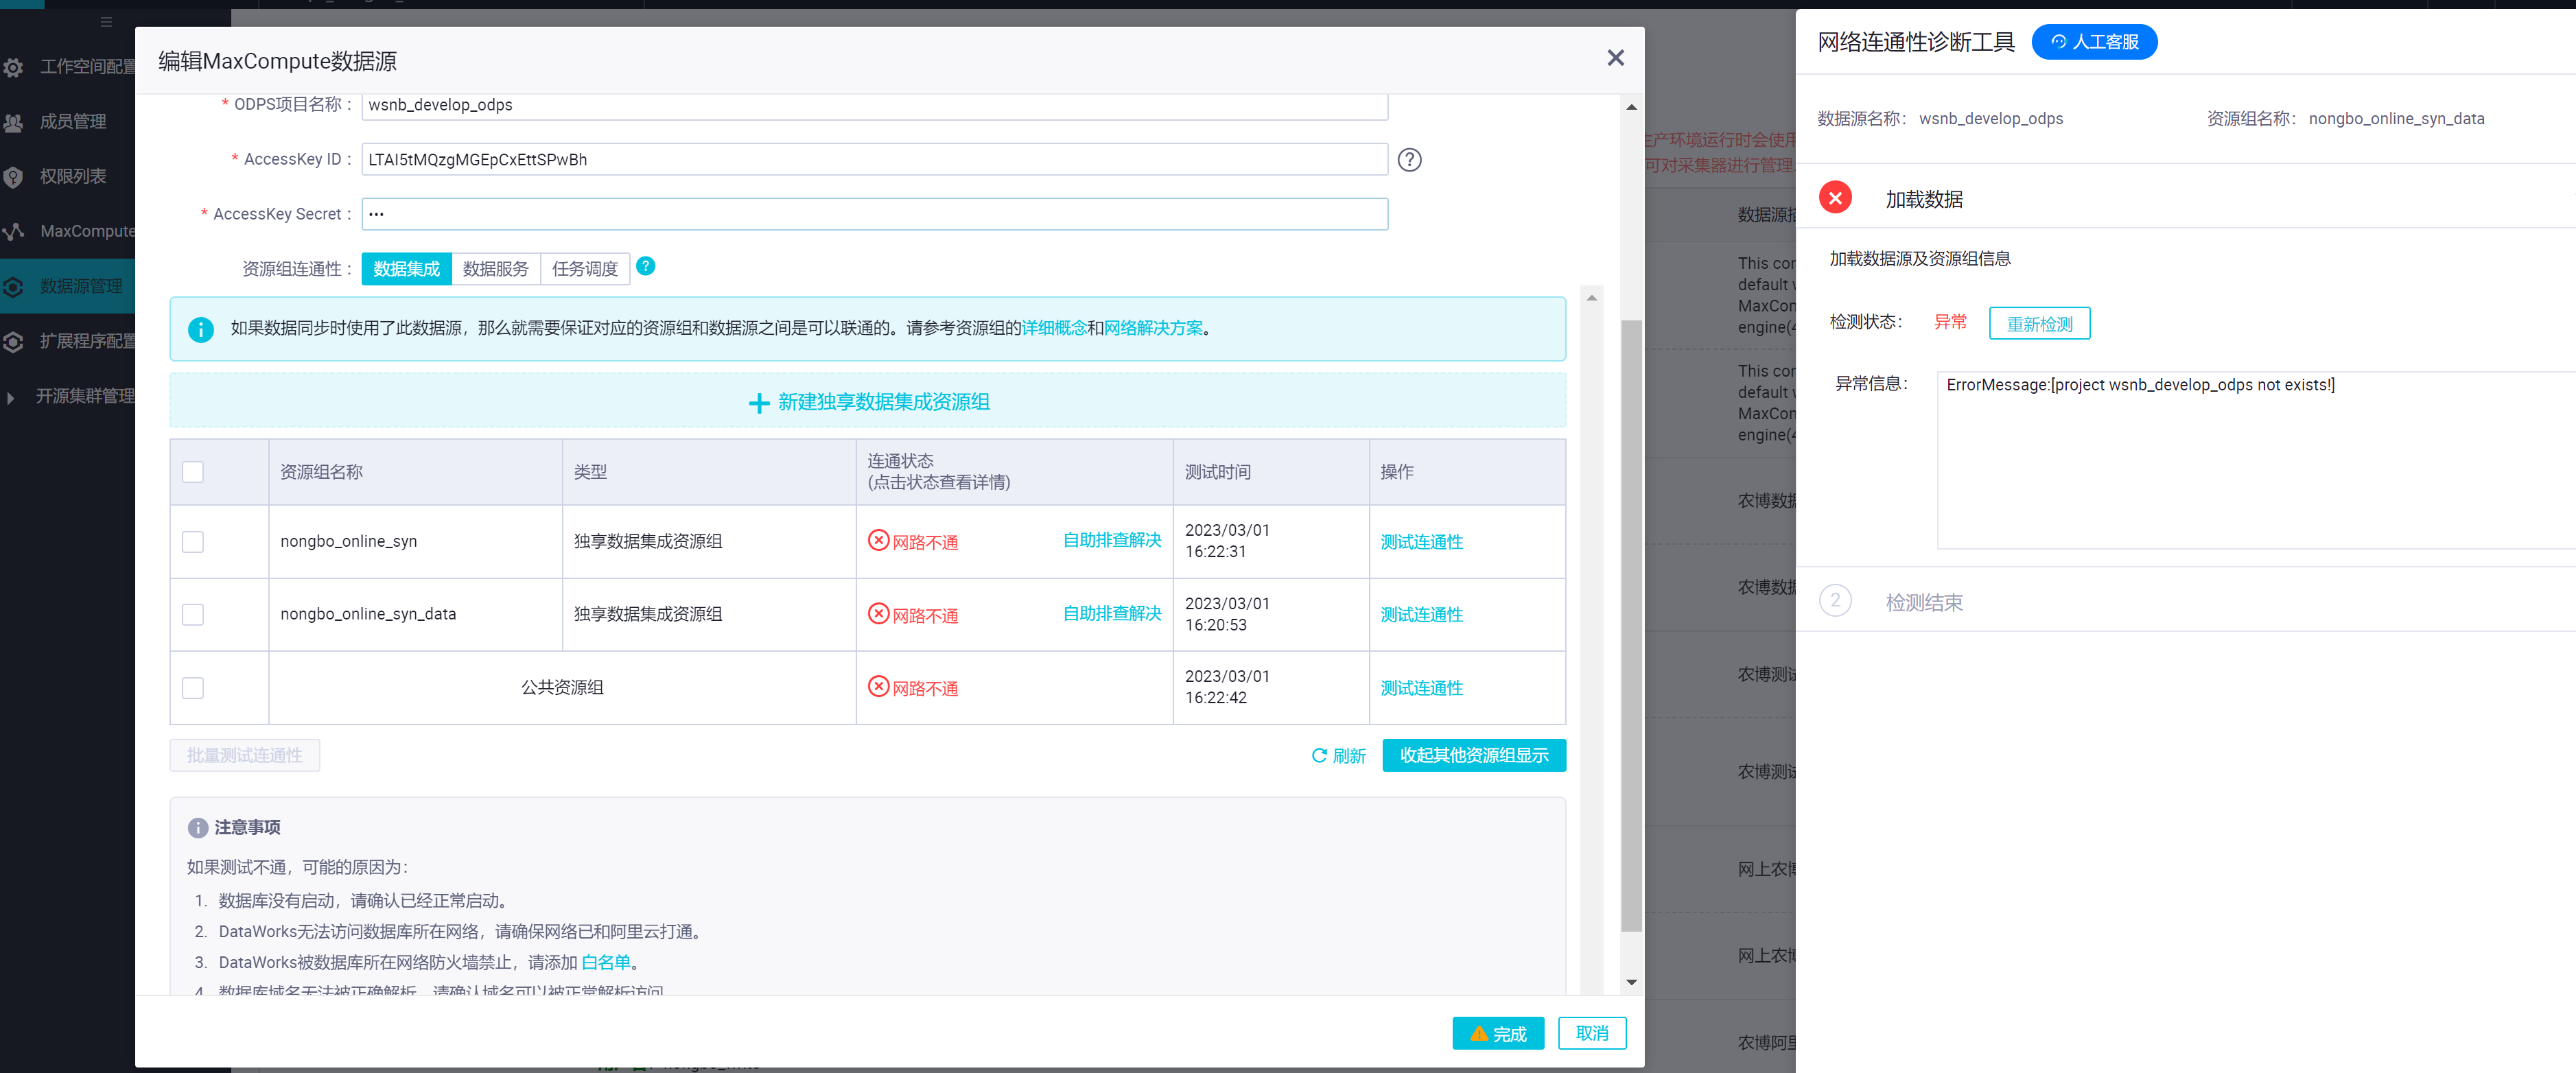The width and height of the screenshot is (2576, 1073).
Task: Switch to the 数据服务 tab
Action: tap(496, 269)
